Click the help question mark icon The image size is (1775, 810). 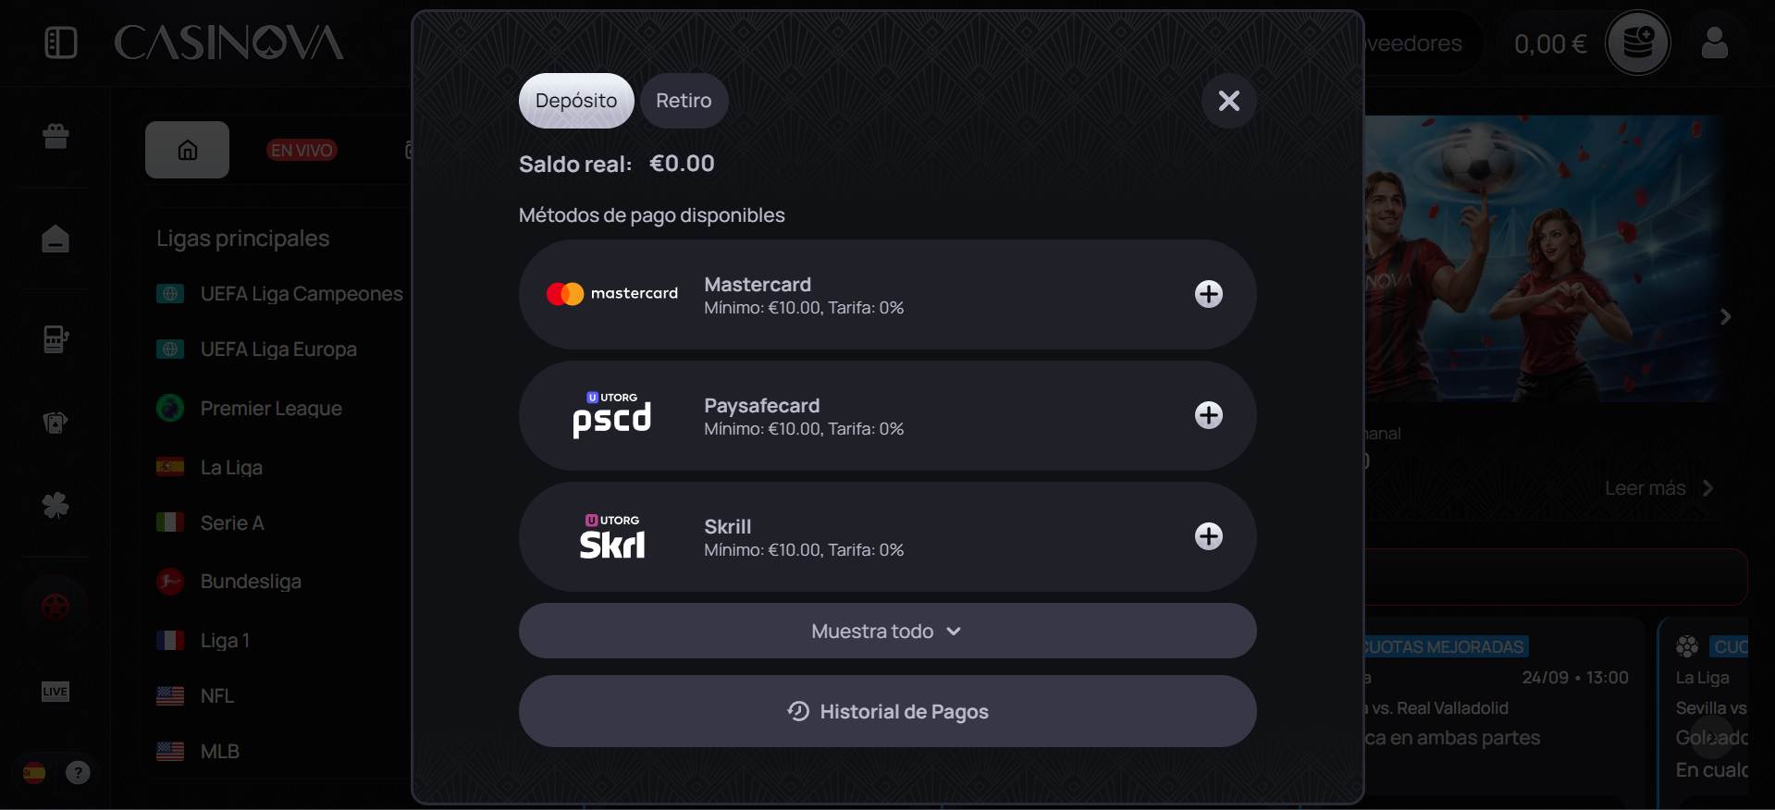pyautogui.click(x=79, y=772)
